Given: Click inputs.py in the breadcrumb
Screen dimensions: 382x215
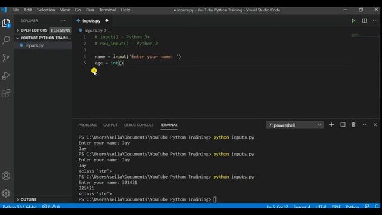Looking at the screenshot, I should 93,30.
